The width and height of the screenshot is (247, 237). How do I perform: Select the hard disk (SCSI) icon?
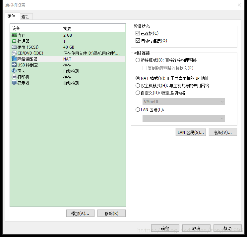point(14,47)
